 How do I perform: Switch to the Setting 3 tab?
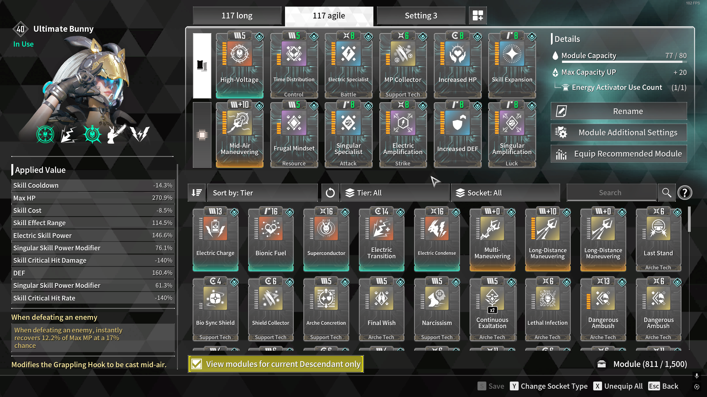pos(421,15)
